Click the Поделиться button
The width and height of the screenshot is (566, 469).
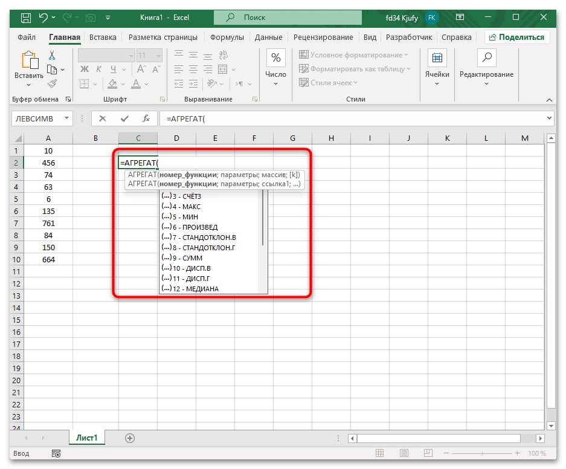pos(516,37)
